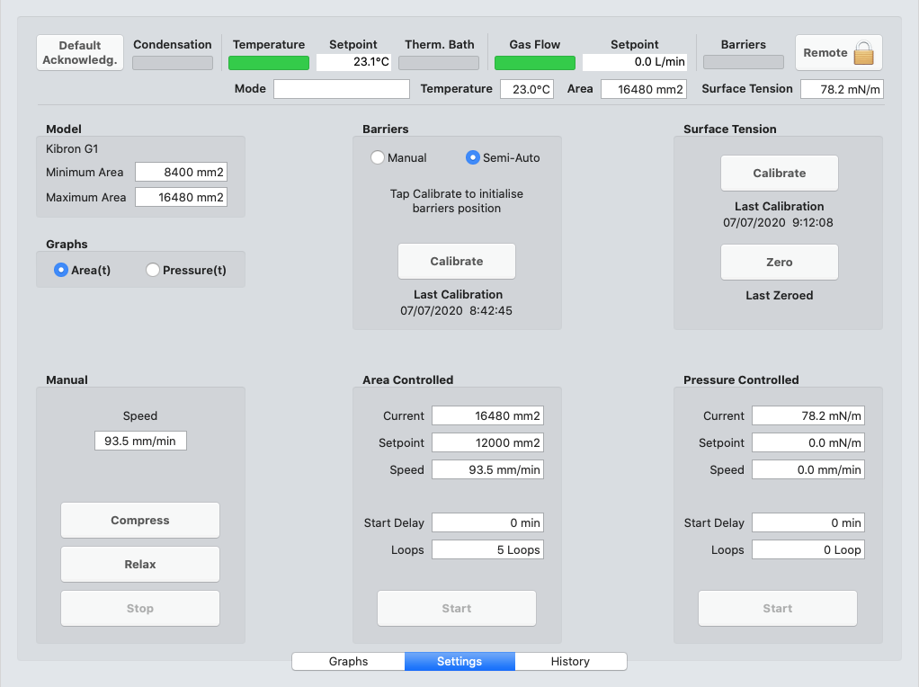Click Calibrate in the Surface Tension panel
919x687 pixels.
click(x=779, y=174)
